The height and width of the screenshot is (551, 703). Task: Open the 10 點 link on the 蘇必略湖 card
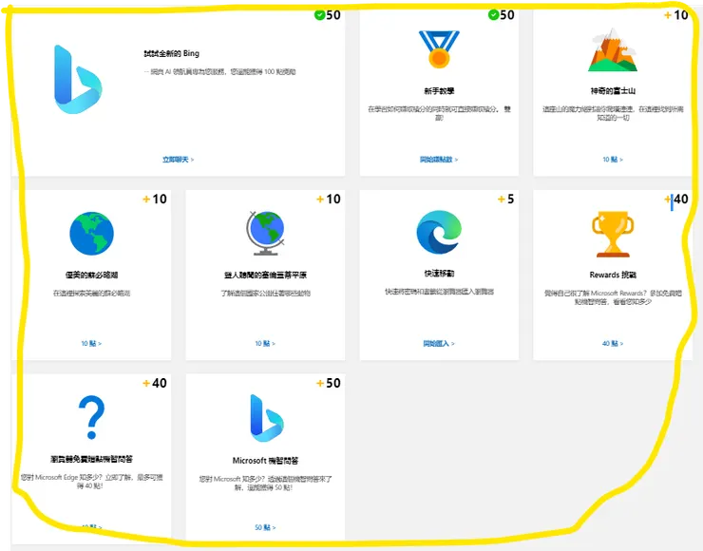[x=91, y=343]
